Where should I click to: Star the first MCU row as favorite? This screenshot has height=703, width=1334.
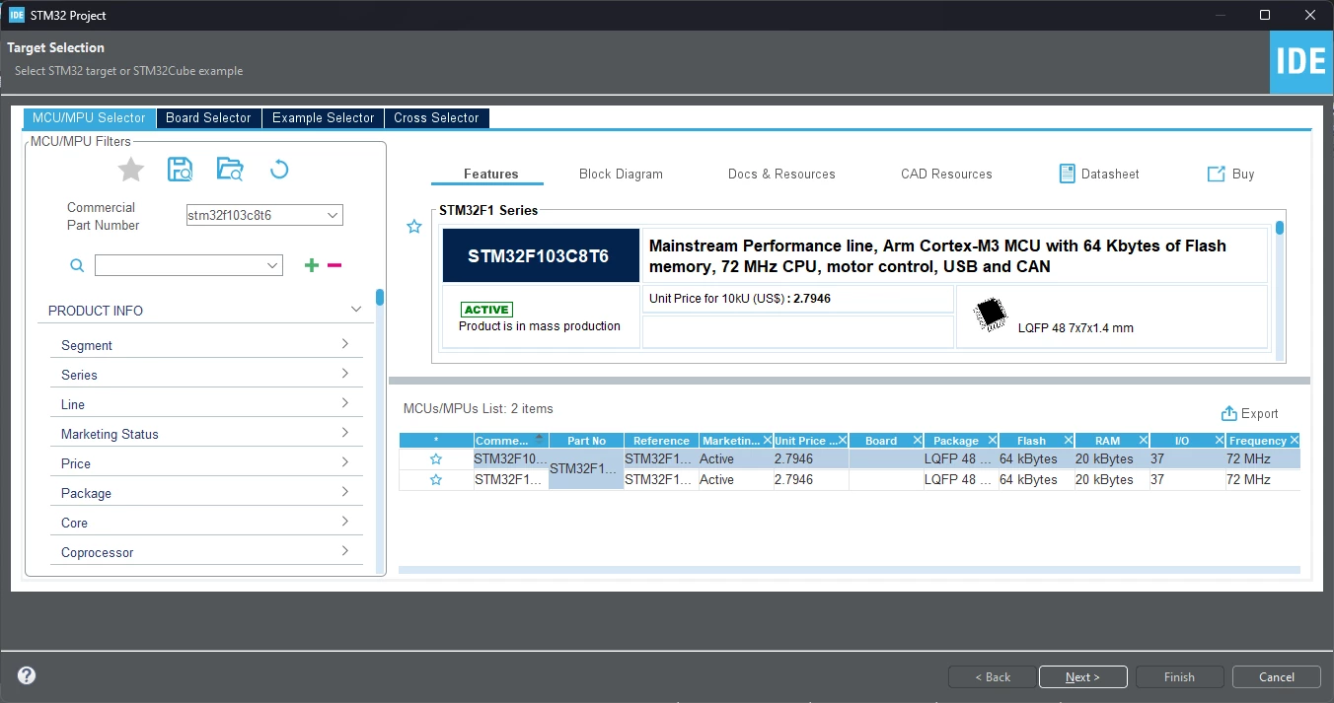pos(435,459)
